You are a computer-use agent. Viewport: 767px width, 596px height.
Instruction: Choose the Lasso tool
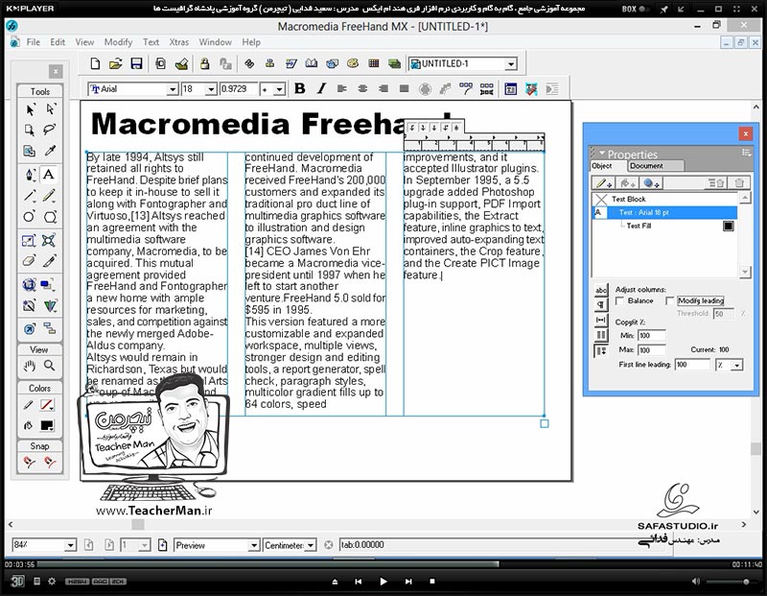50,130
